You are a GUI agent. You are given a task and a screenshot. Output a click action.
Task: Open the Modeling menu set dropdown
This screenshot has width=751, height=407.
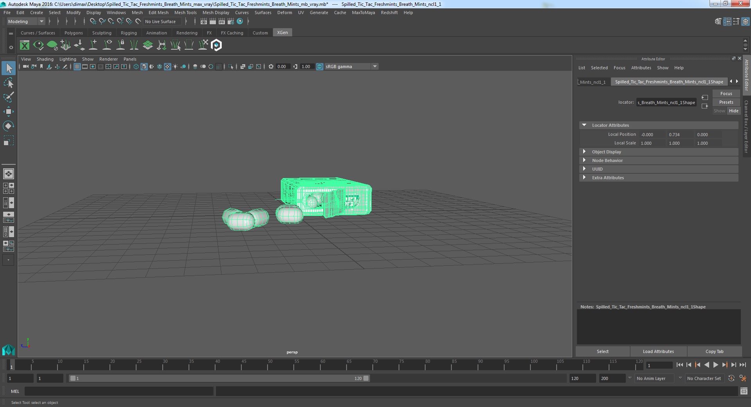coord(26,22)
